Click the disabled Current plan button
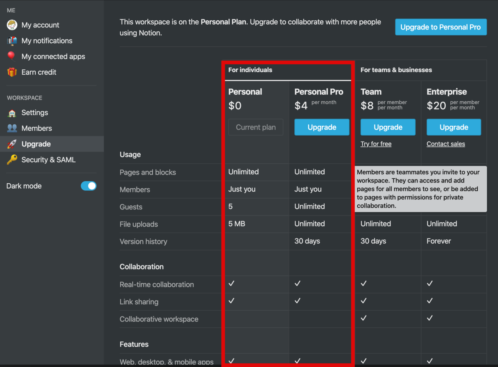The height and width of the screenshot is (367, 498). (256, 127)
